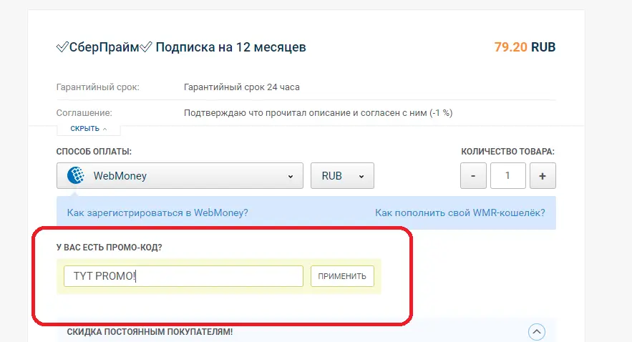632x342 pixels.
Task: Click the promo code input field
Action: click(x=183, y=276)
